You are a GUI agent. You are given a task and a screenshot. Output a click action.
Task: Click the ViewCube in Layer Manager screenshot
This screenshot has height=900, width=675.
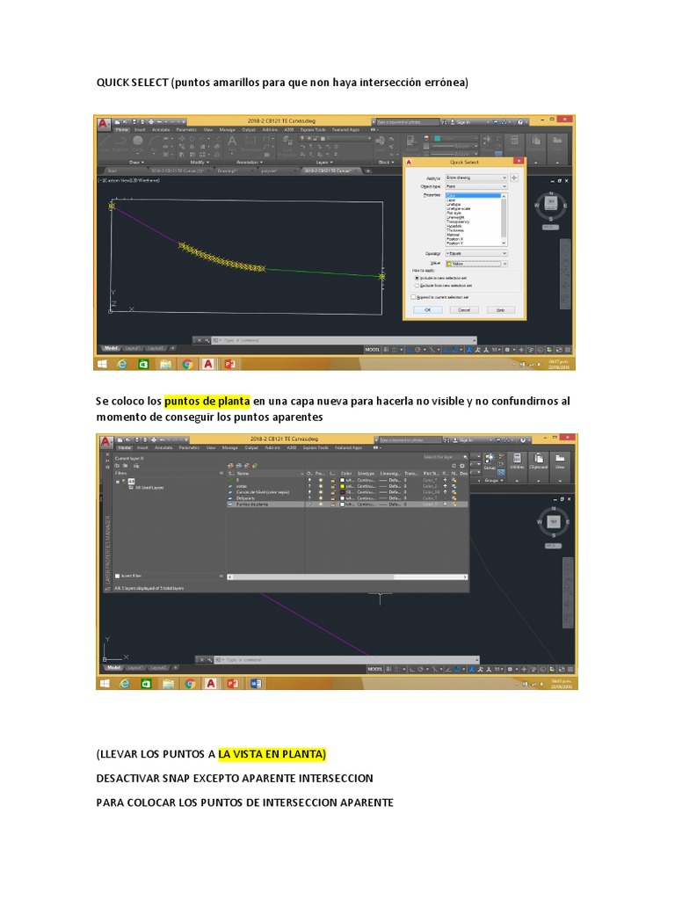coord(553,522)
